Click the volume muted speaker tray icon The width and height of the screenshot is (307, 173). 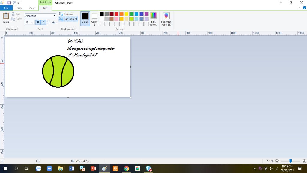point(271,168)
